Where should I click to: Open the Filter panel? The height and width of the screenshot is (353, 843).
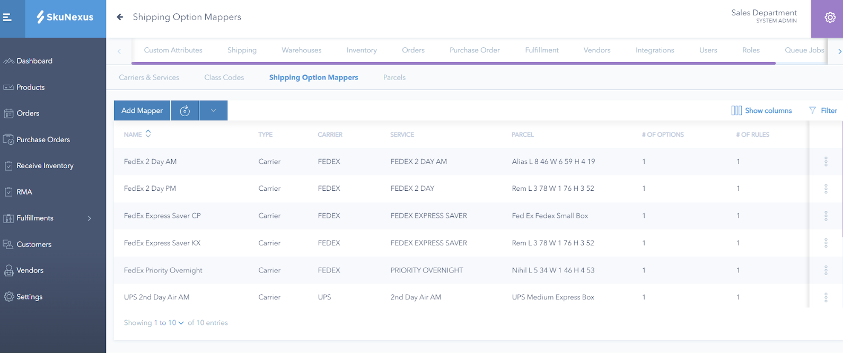[x=823, y=111]
